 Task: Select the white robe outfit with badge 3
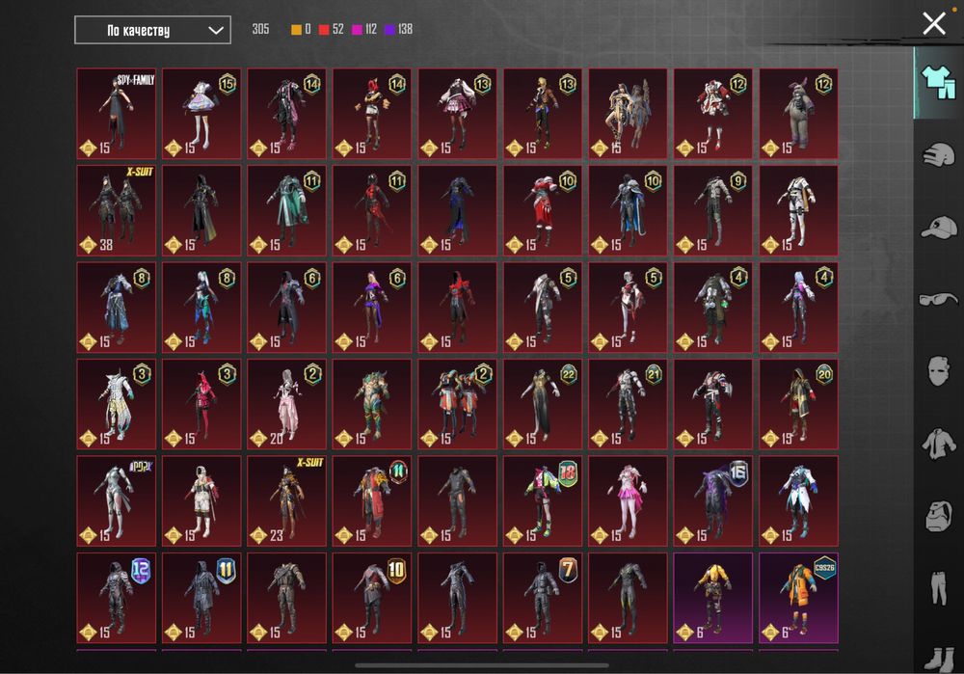[117, 404]
